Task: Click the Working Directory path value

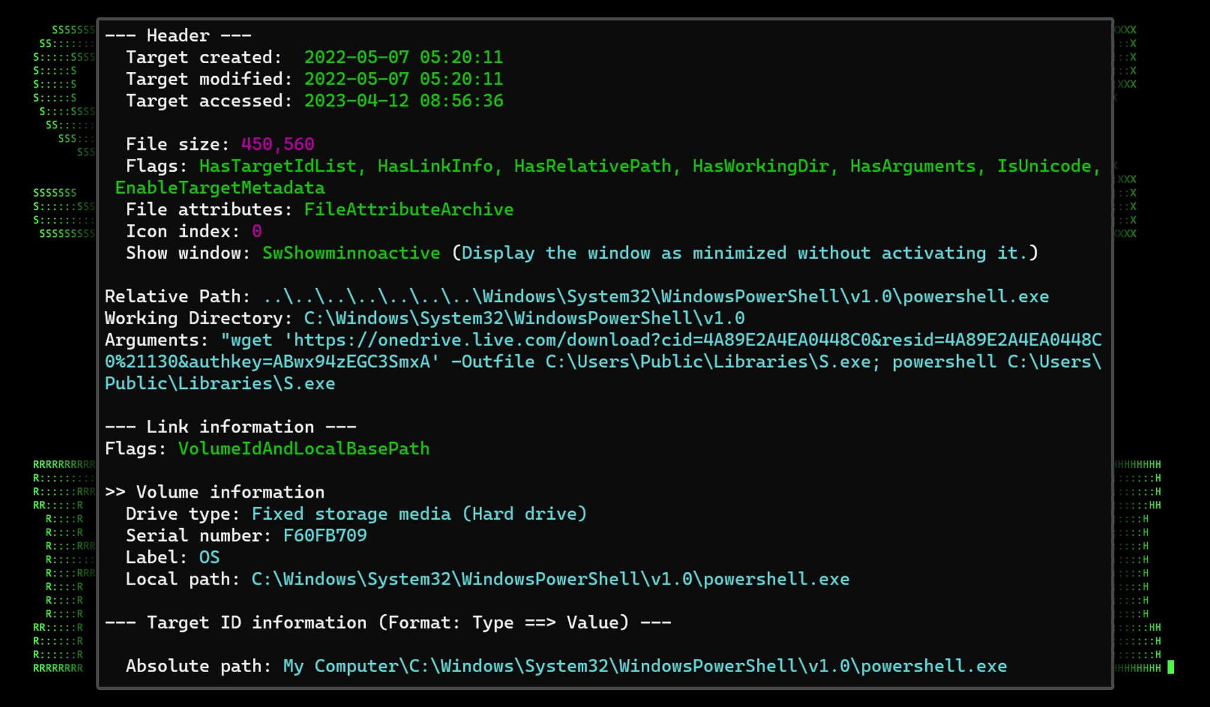Action: (x=524, y=318)
